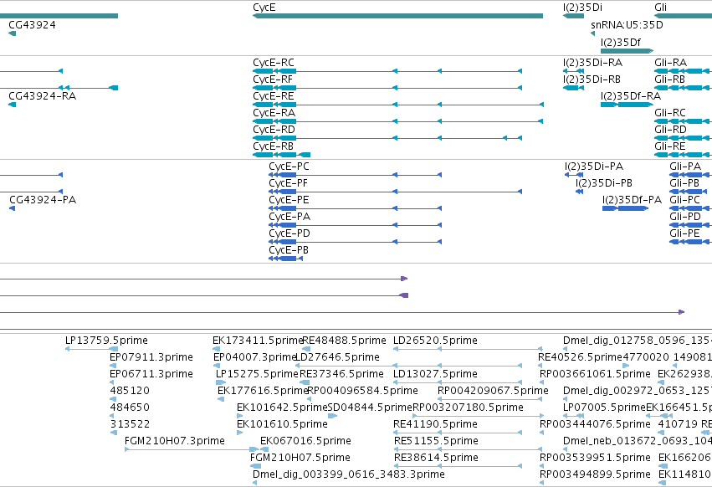
Task: Click CycE-RE transcript label
Action: coord(274,96)
